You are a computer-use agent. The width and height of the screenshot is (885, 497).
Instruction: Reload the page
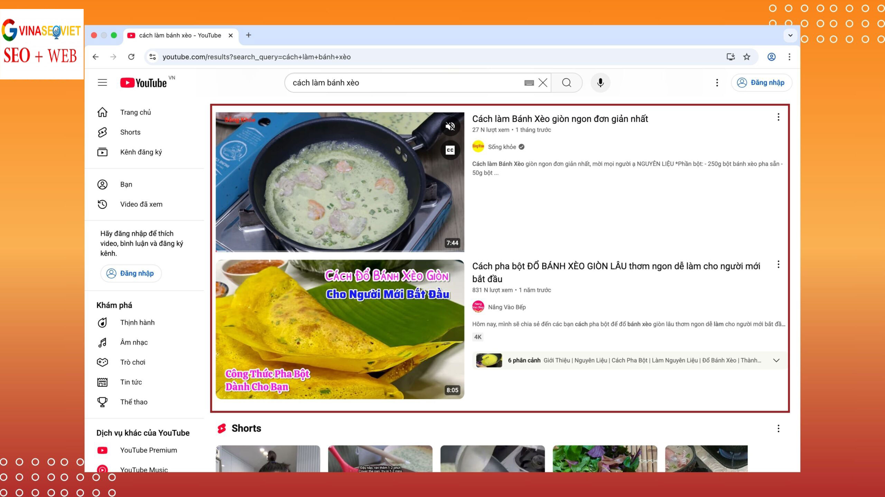[x=131, y=57]
